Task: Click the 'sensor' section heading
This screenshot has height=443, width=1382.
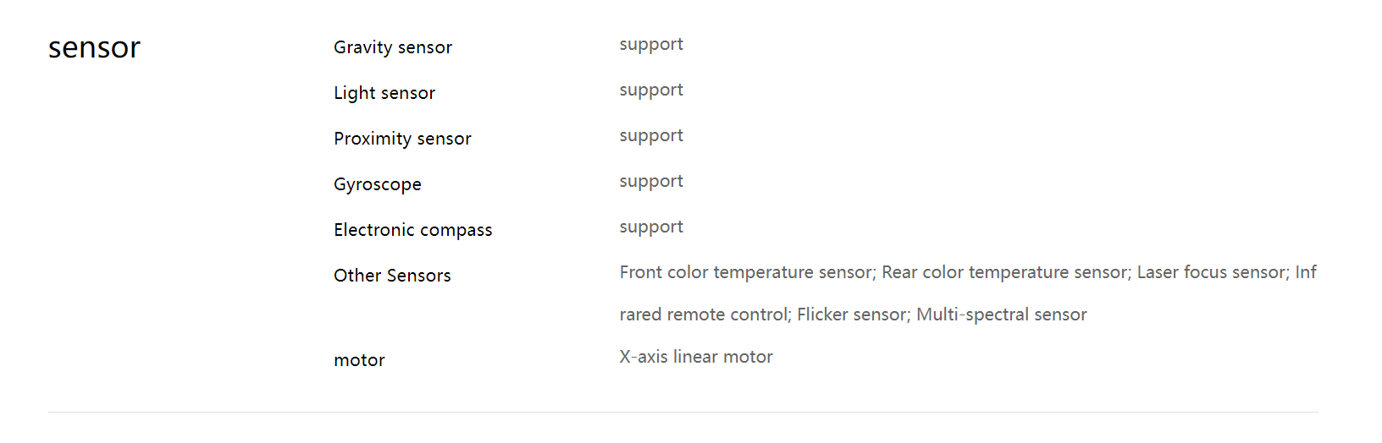Action: click(94, 47)
